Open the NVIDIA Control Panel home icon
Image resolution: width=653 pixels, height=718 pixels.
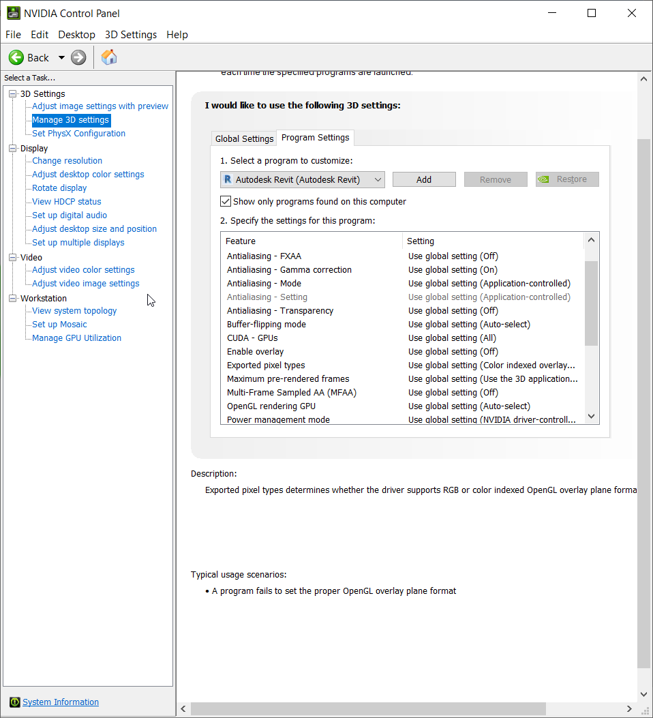tap(108, 57)
